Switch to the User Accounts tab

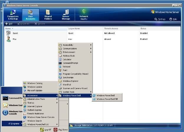pyautogui.click(x=30, y=15)
